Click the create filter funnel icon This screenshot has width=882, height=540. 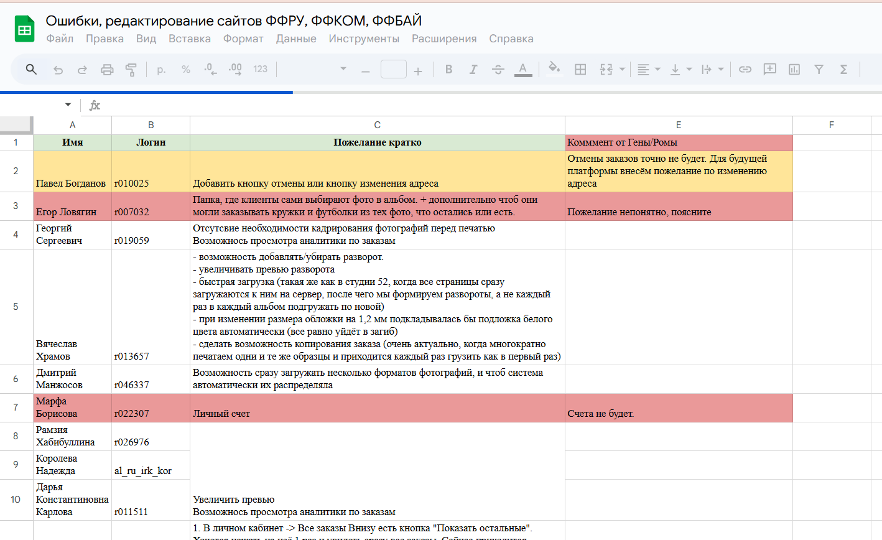click(819, 70)
